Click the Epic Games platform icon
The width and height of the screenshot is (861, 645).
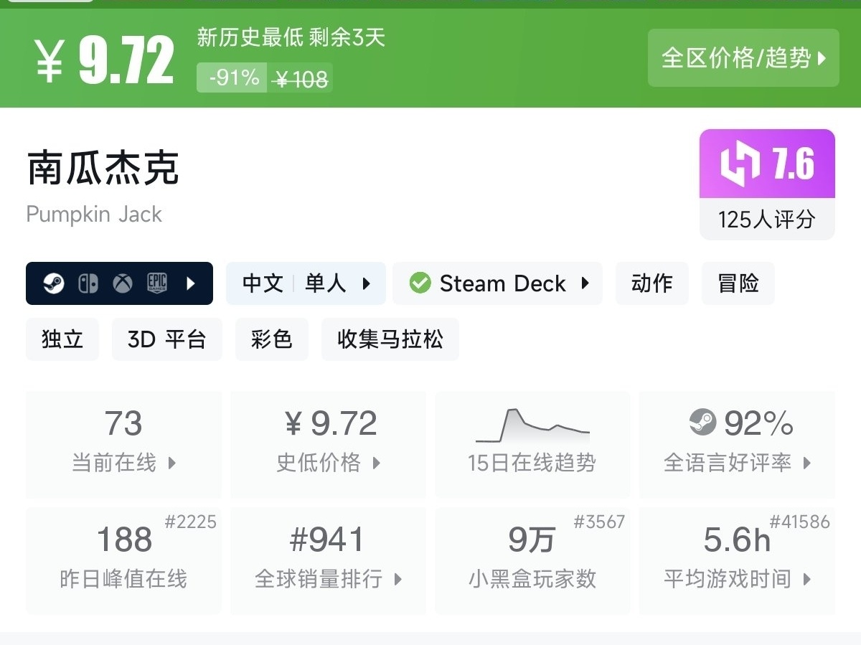click(x=157, y=283)
